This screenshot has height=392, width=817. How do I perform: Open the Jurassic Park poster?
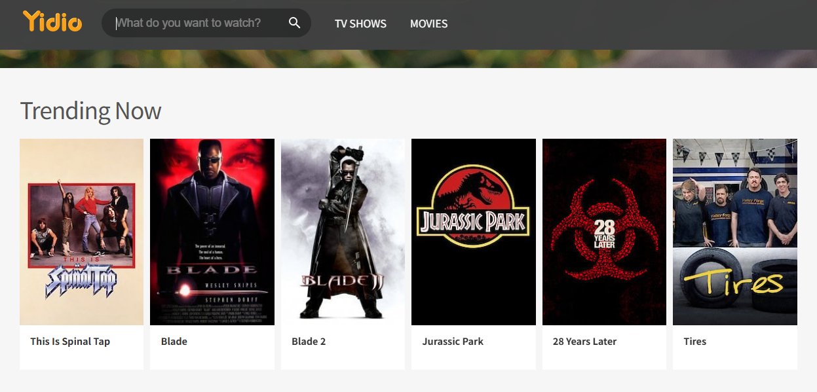coord(474,232)
